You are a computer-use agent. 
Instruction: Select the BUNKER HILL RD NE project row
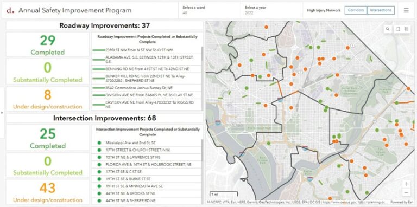[x=146, y=79]
